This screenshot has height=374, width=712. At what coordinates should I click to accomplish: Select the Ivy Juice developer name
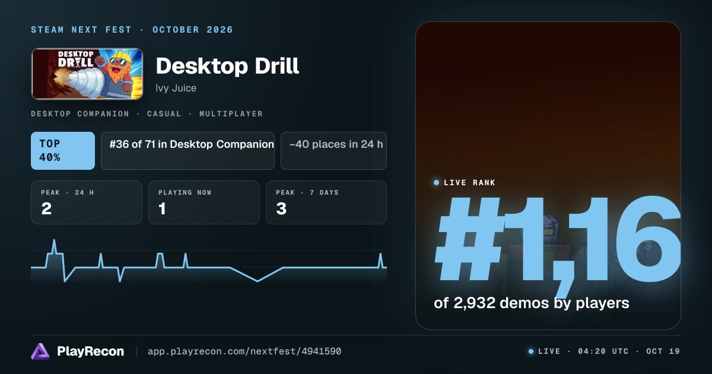click(176, 88)
